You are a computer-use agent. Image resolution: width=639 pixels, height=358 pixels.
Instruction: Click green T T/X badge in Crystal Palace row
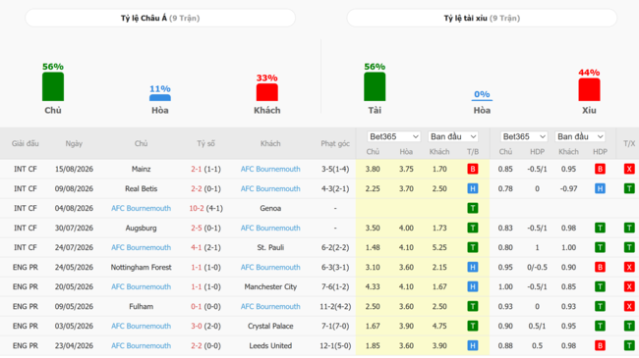point(629,326)
